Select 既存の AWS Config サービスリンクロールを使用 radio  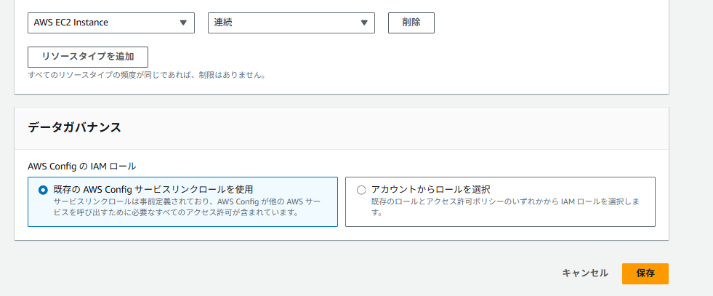[x=43, y=190]
